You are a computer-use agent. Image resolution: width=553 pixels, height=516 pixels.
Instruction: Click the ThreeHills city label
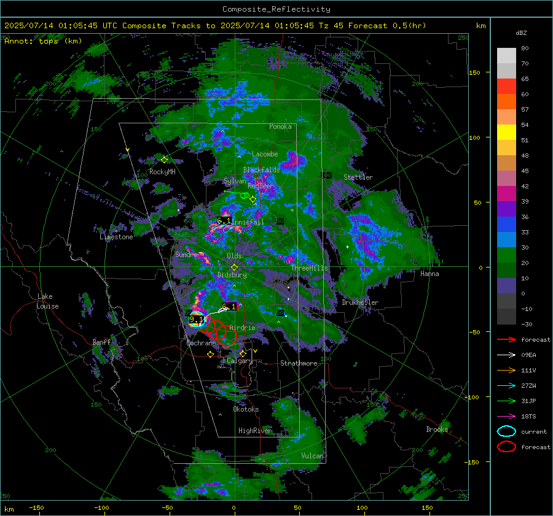pos(309,268)
